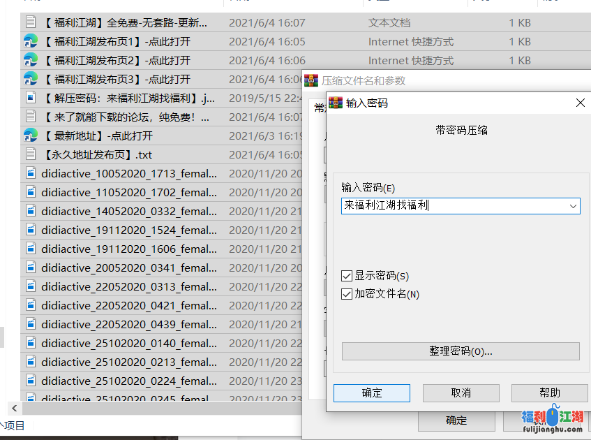Close the 输入密码 dialog window
This screenshot has width=591, height=440.
click(x=579, y=103)
